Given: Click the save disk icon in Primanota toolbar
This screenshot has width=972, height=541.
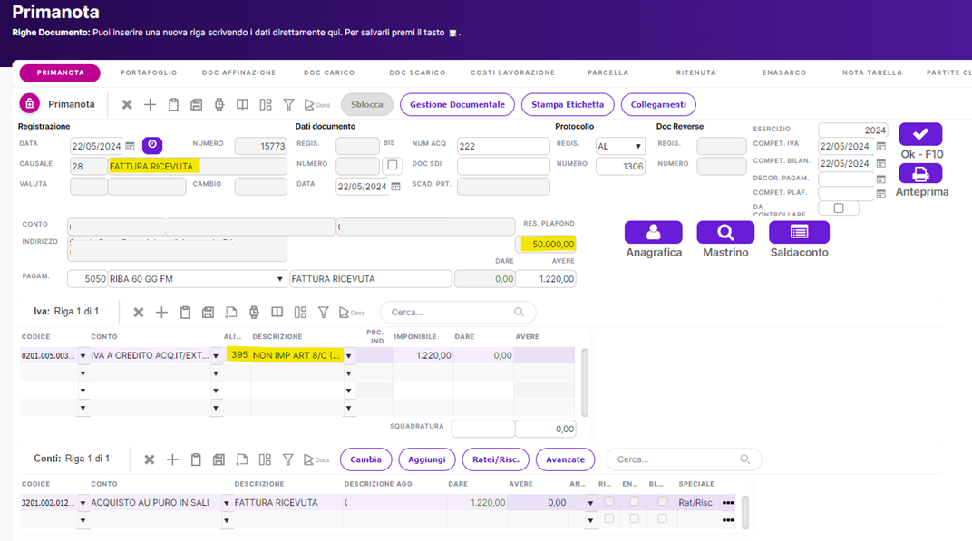Looking at the screenshot, I should pos(197,105).
